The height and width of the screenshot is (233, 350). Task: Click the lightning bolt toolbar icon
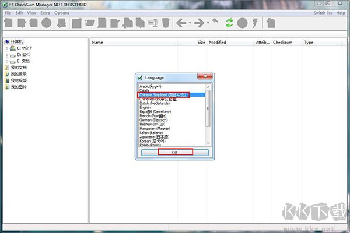coord(255,23)
